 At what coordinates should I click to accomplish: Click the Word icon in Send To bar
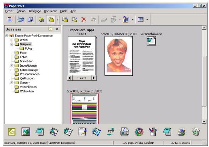68,132
